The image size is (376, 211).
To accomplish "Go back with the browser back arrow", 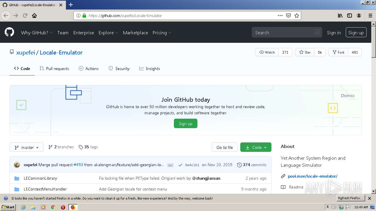I will 6,16.
